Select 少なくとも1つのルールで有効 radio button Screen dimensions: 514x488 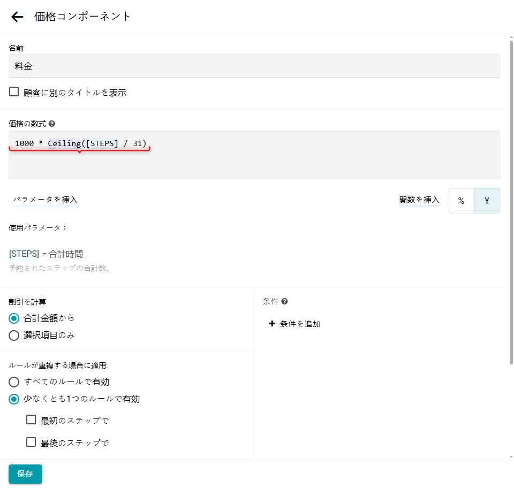click(x=14, y=399)
